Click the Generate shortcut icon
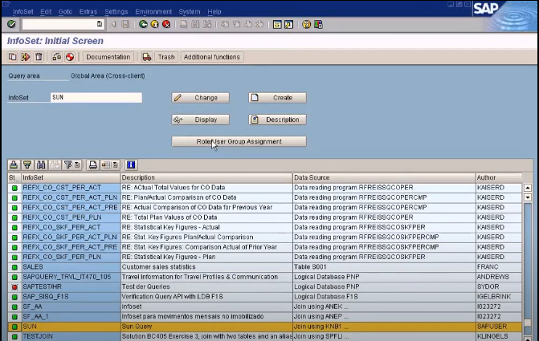 click(x=288, y=24)
